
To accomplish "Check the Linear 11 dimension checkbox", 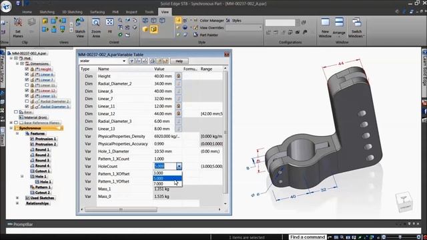I will click(27, 85).
